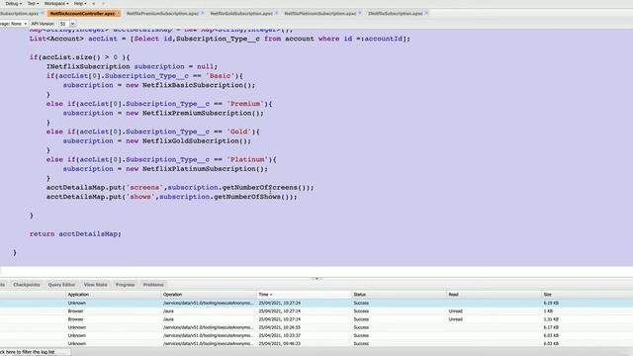This screenshot has width=633, height=356.
Task: Click the SOQL query line in the editor
Action: tap(220, 39)
